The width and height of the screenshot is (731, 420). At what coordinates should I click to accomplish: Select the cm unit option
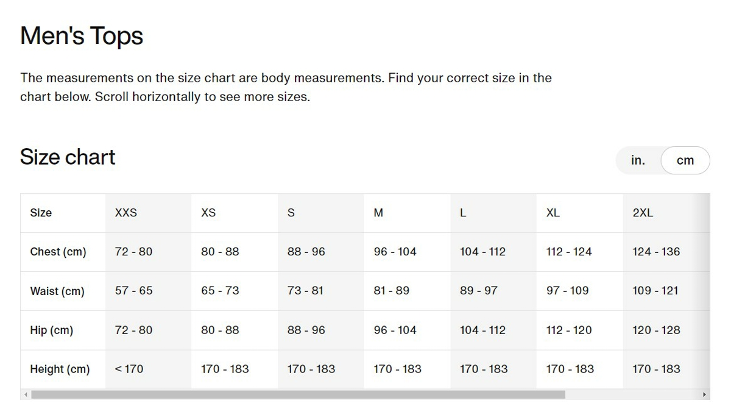(x=685, y=160)
